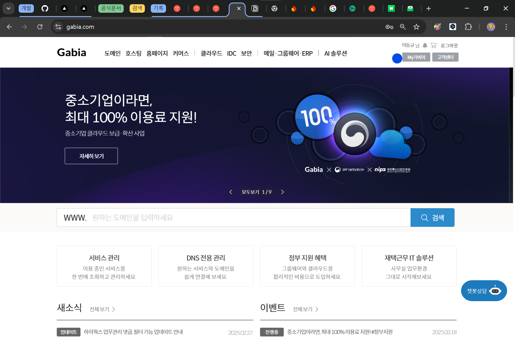
Task: Open 전체 보기 next to 이벤트
Action: tap(305, 309)
